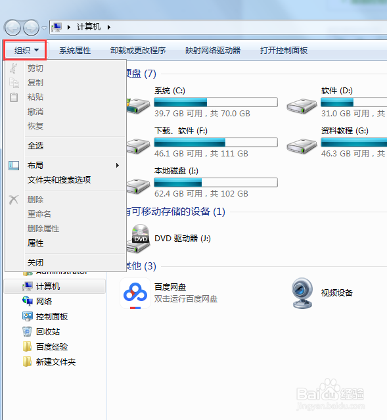
Task: Click the copy pages icon
Action: pyautogui.click(x=14, y=83)
